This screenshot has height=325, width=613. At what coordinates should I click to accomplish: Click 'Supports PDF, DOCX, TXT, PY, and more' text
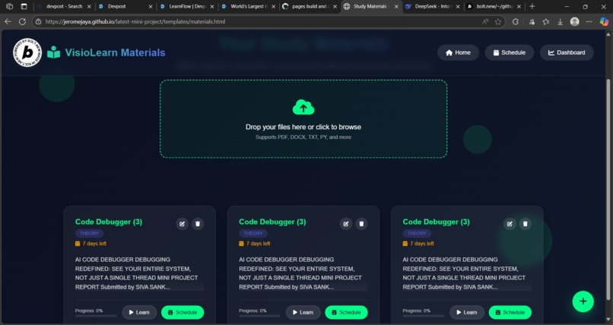pos(303,137)
